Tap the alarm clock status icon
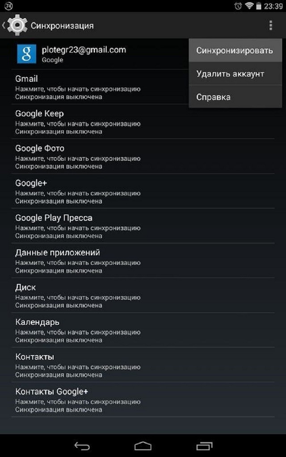This screenshot has height=457, width=286. (x=238, y=6)
